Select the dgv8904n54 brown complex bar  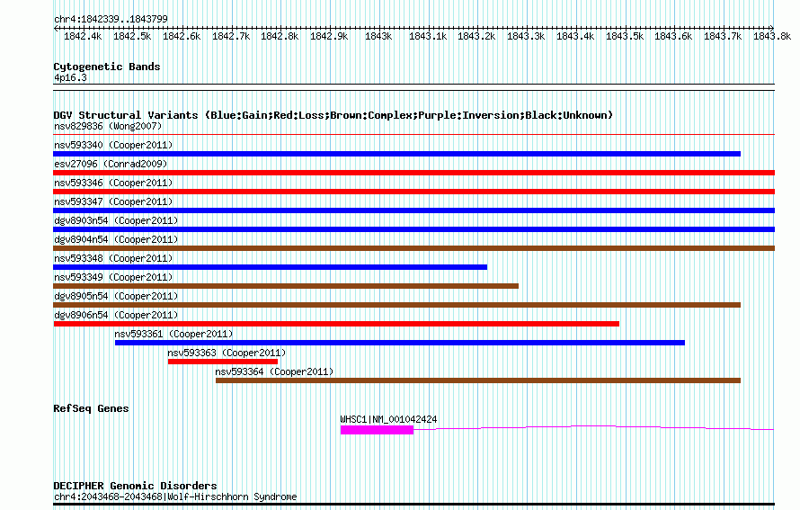coord(413,248)
